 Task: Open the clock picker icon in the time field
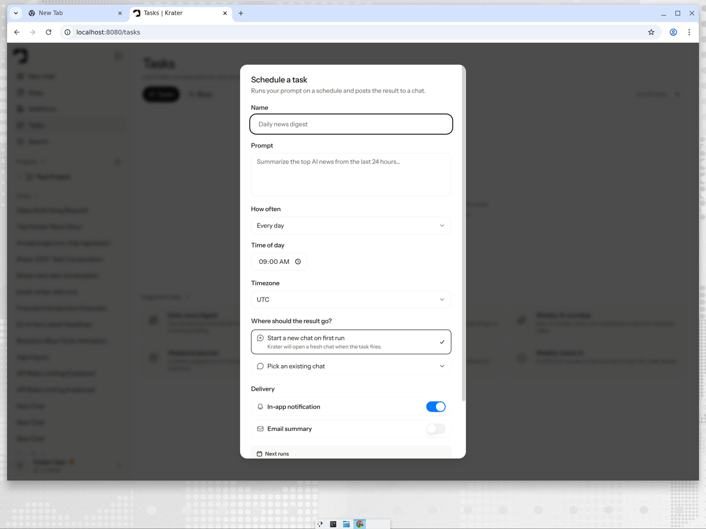298,262
